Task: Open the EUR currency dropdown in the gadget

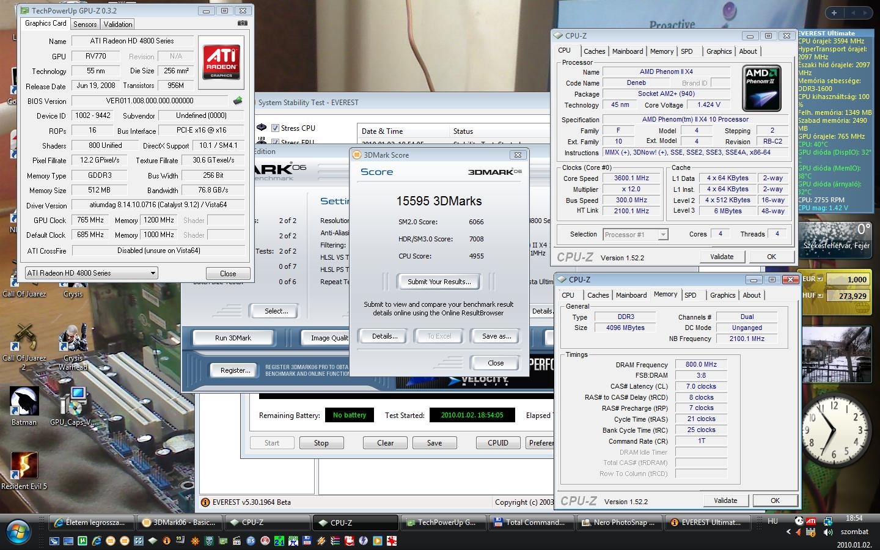Action: click(820, 279)
